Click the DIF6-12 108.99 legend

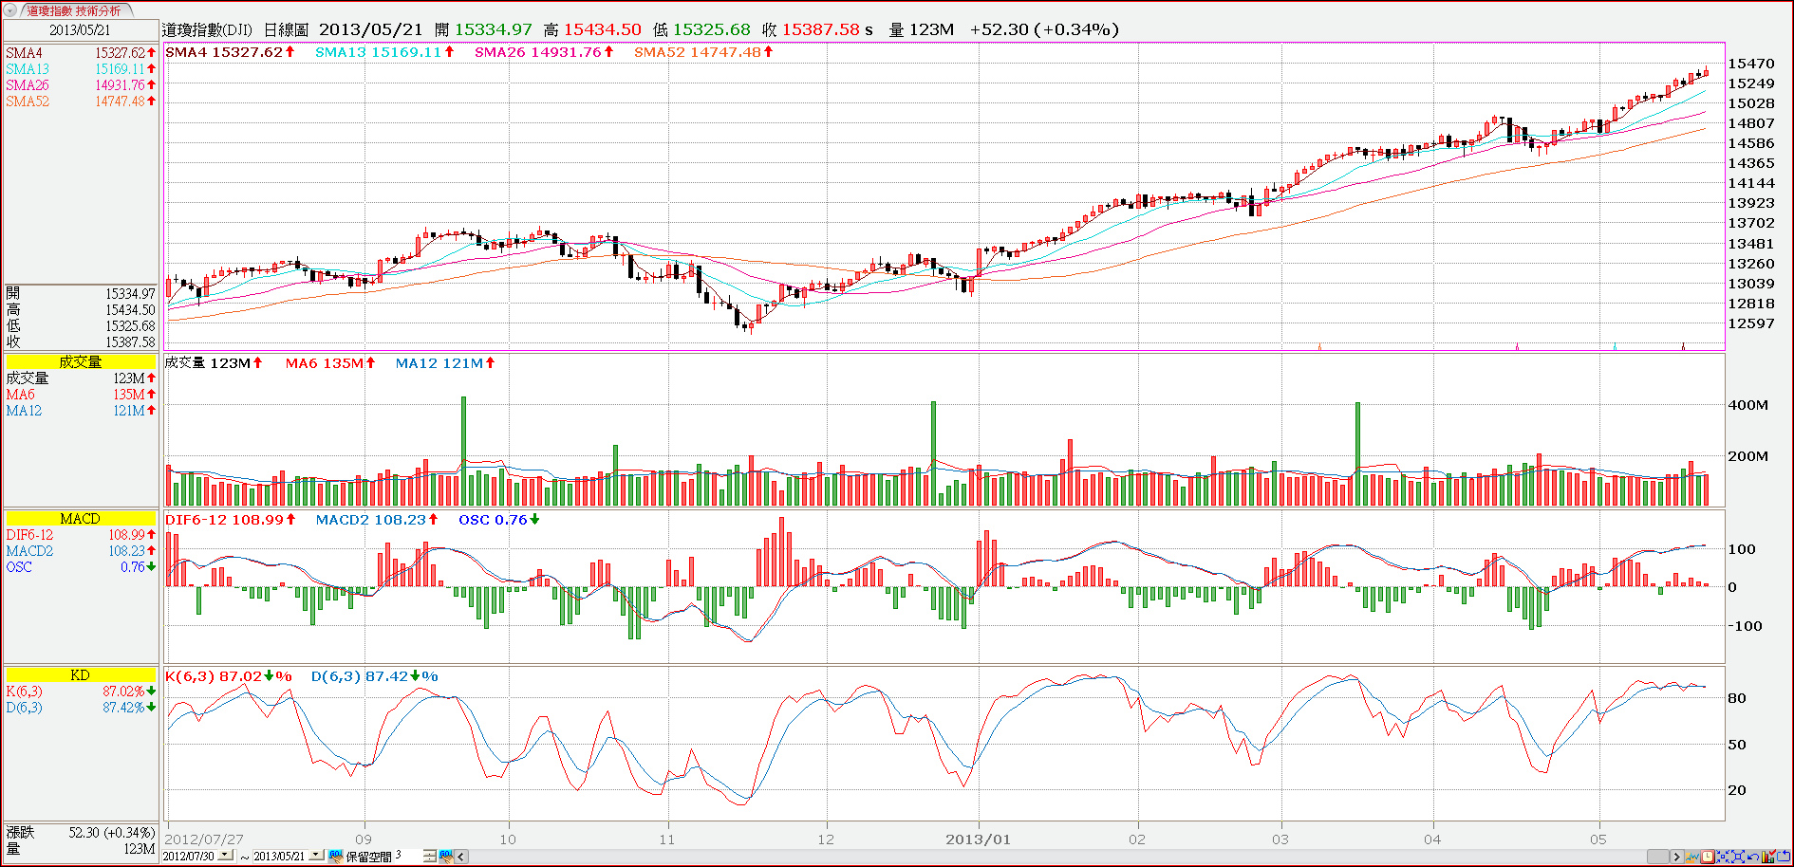231,520
